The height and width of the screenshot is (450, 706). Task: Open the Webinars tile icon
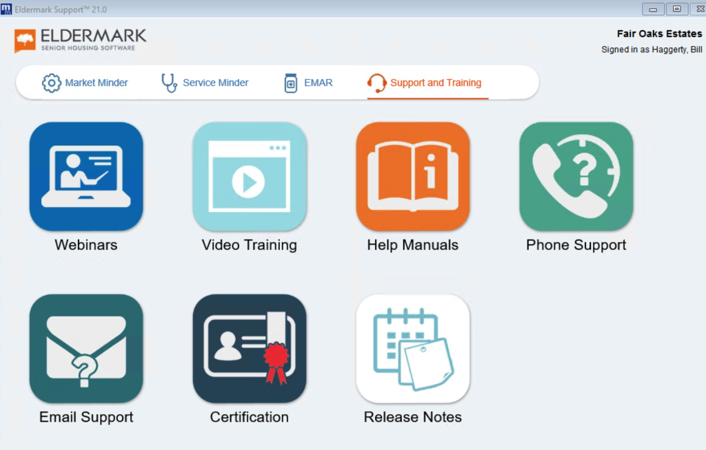click(86, 176)
